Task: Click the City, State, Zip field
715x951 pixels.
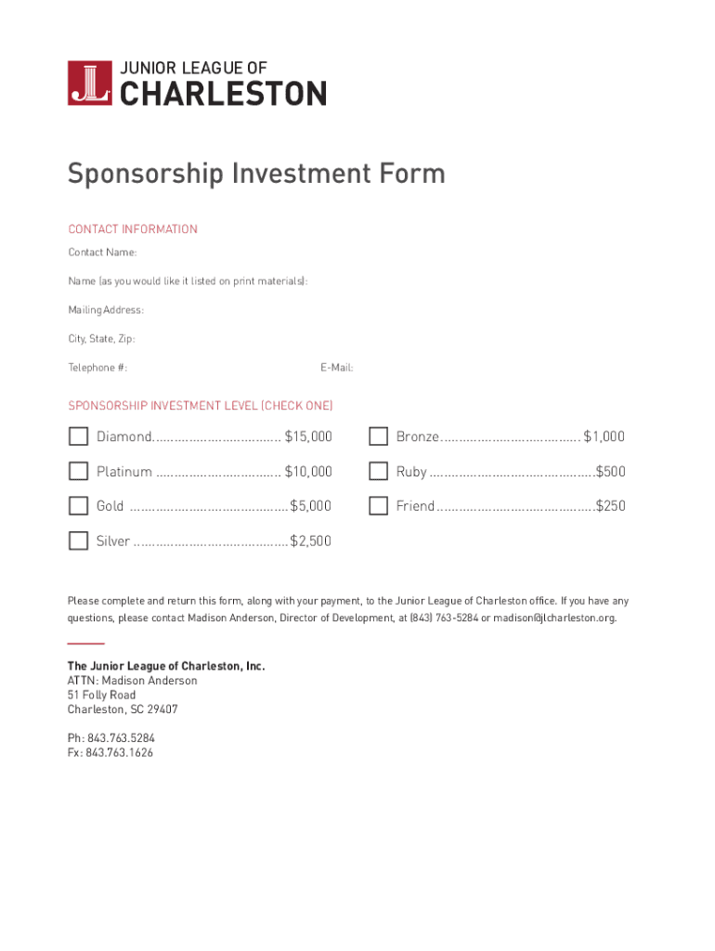Action: [371, 339]
